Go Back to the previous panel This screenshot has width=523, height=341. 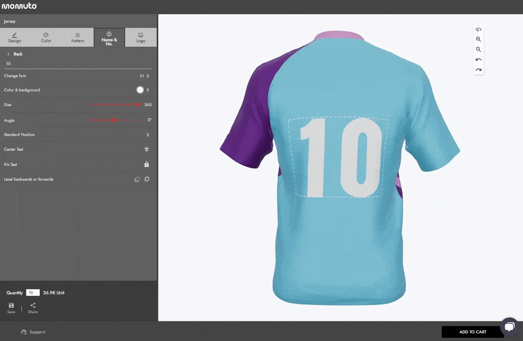click(14, 54)
